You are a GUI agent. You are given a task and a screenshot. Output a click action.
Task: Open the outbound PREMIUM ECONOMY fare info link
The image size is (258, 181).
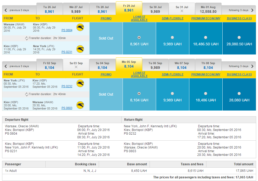[206, 18]
